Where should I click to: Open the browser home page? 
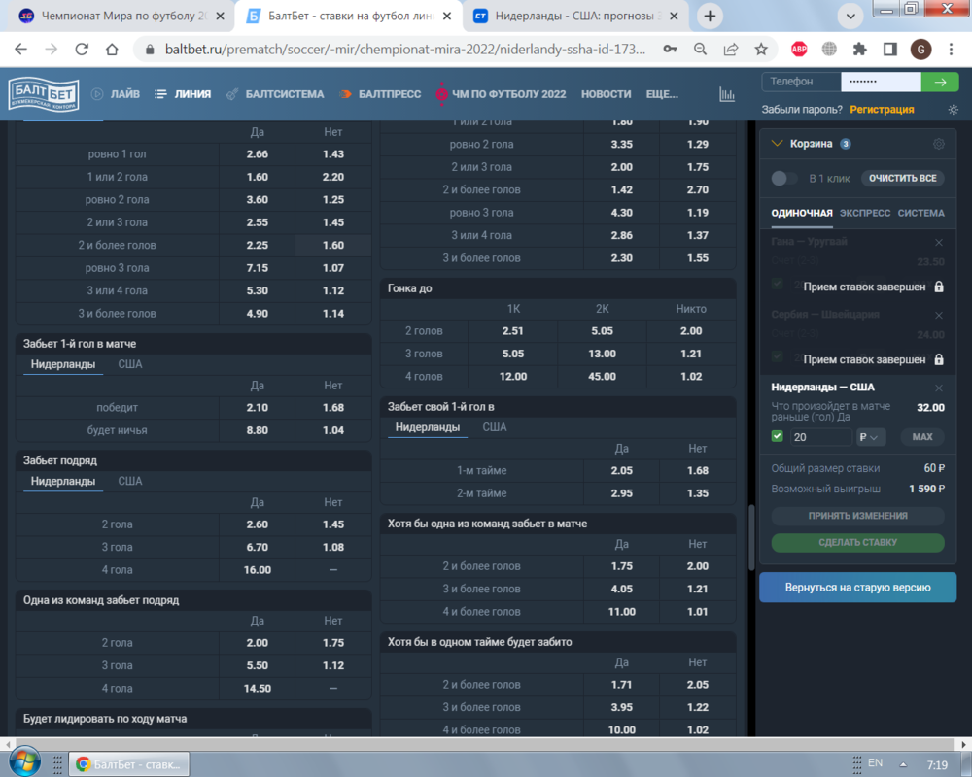tap(112, 50)
